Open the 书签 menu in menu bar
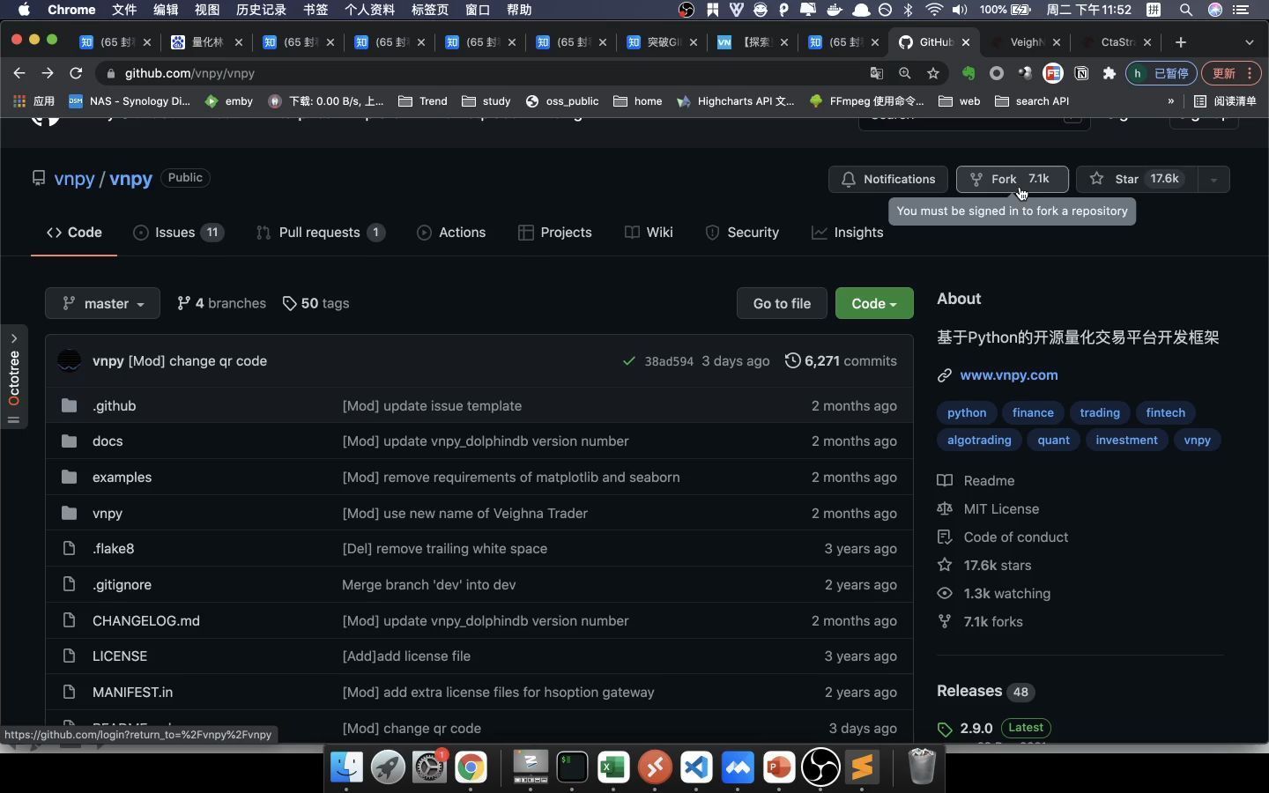1269x793 pixels. tap(315, 10)
